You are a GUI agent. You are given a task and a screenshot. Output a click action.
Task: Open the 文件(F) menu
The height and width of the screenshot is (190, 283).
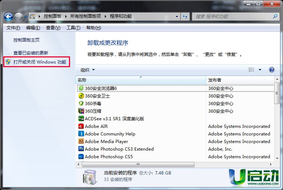[13, 28]
